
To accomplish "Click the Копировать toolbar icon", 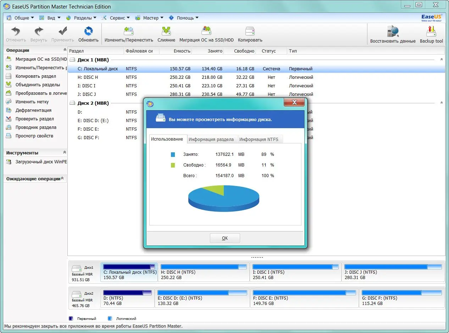I will click(x=250, y=32).
